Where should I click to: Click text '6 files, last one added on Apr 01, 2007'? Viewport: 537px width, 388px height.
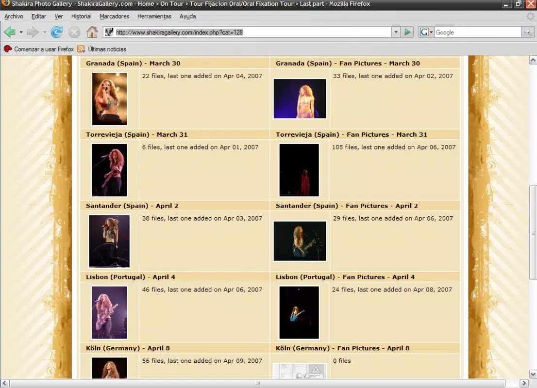(x=200, y=147)
